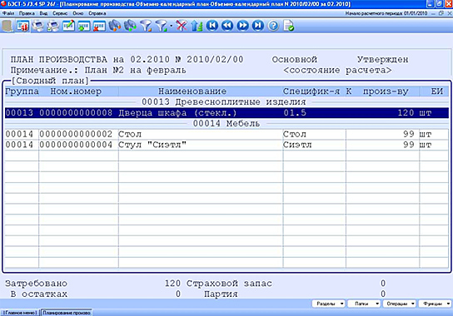Click the orange binoculars search icon
The height and width of the screenshot is (316, 453).
point(115,26)
